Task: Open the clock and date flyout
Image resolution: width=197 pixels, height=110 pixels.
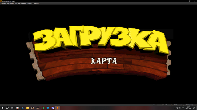Action: pyautogui.click(x=188, y=108)
